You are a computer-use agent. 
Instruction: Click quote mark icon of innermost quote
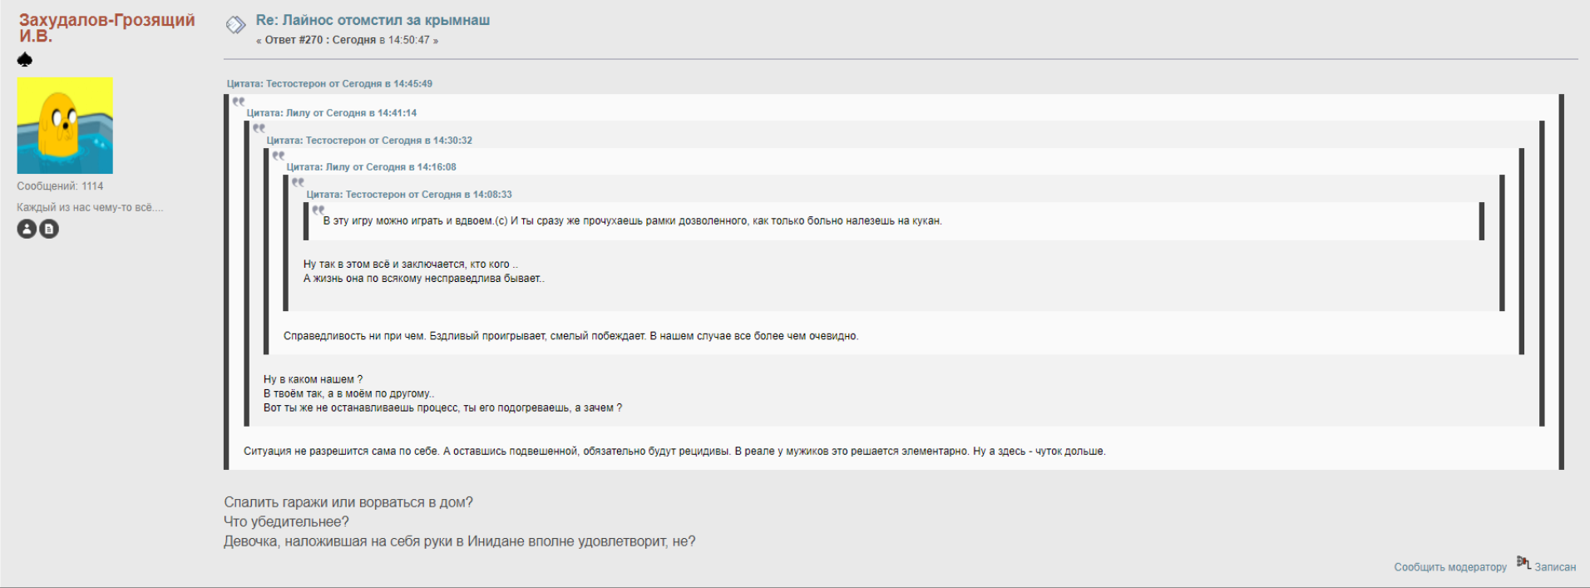pyautogui.click(x=318, y=210)
